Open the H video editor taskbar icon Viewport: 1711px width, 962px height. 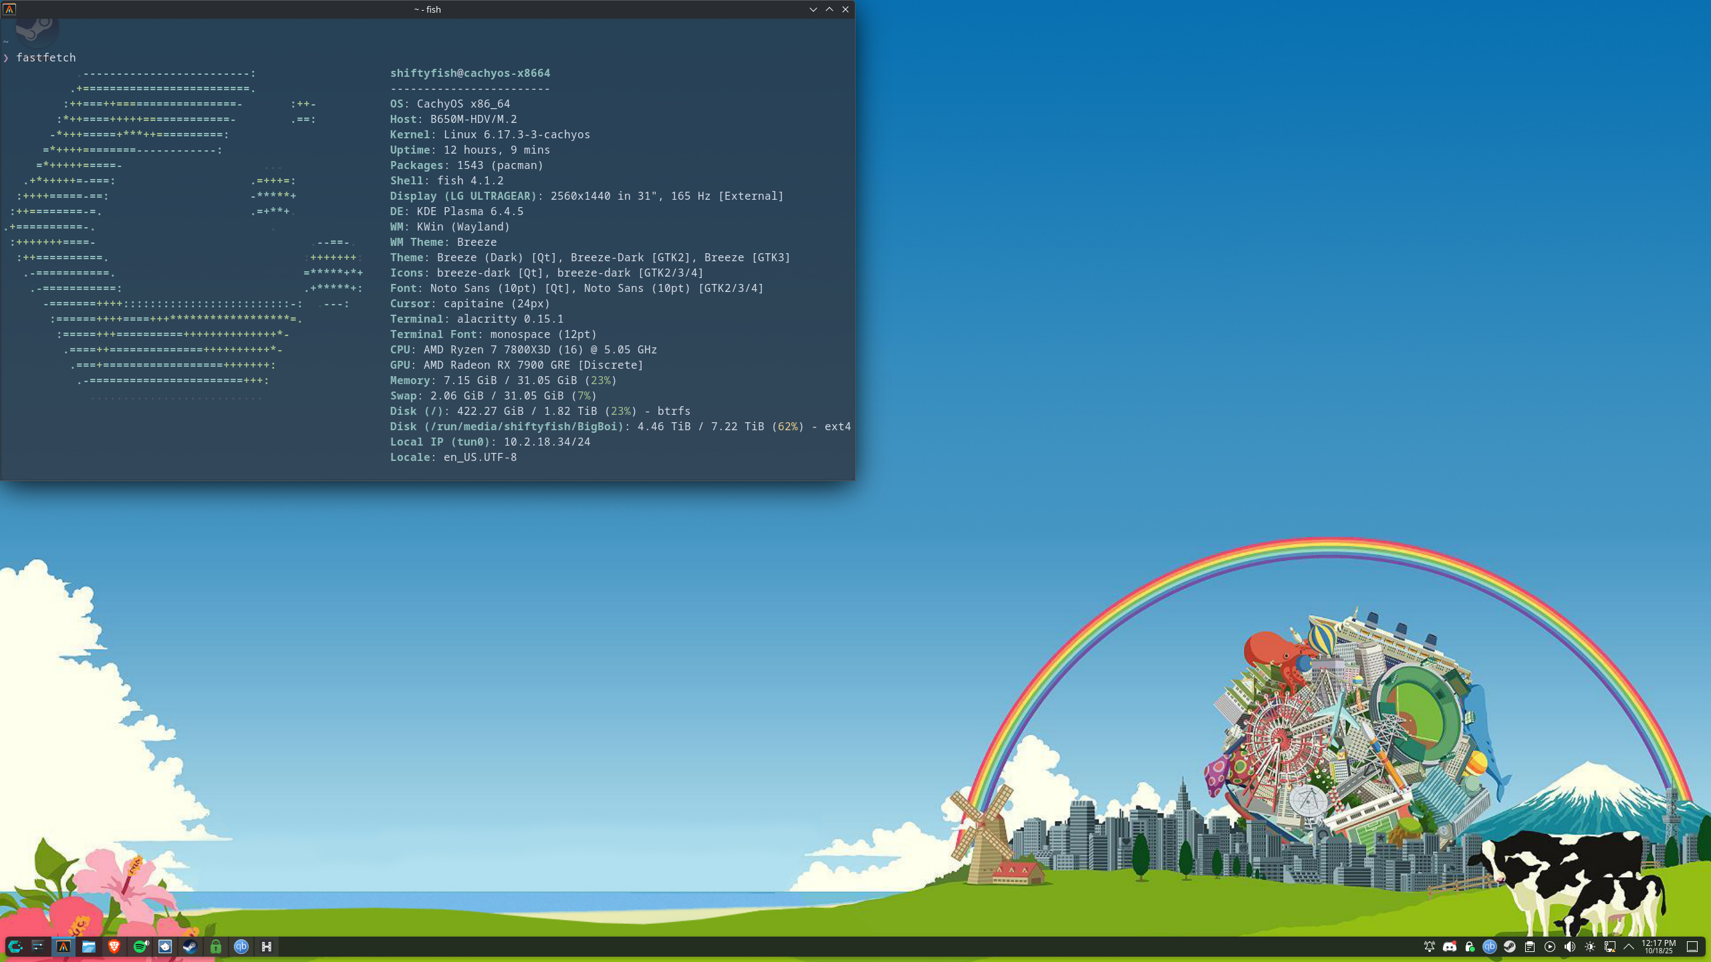click(x=267, y=947)
